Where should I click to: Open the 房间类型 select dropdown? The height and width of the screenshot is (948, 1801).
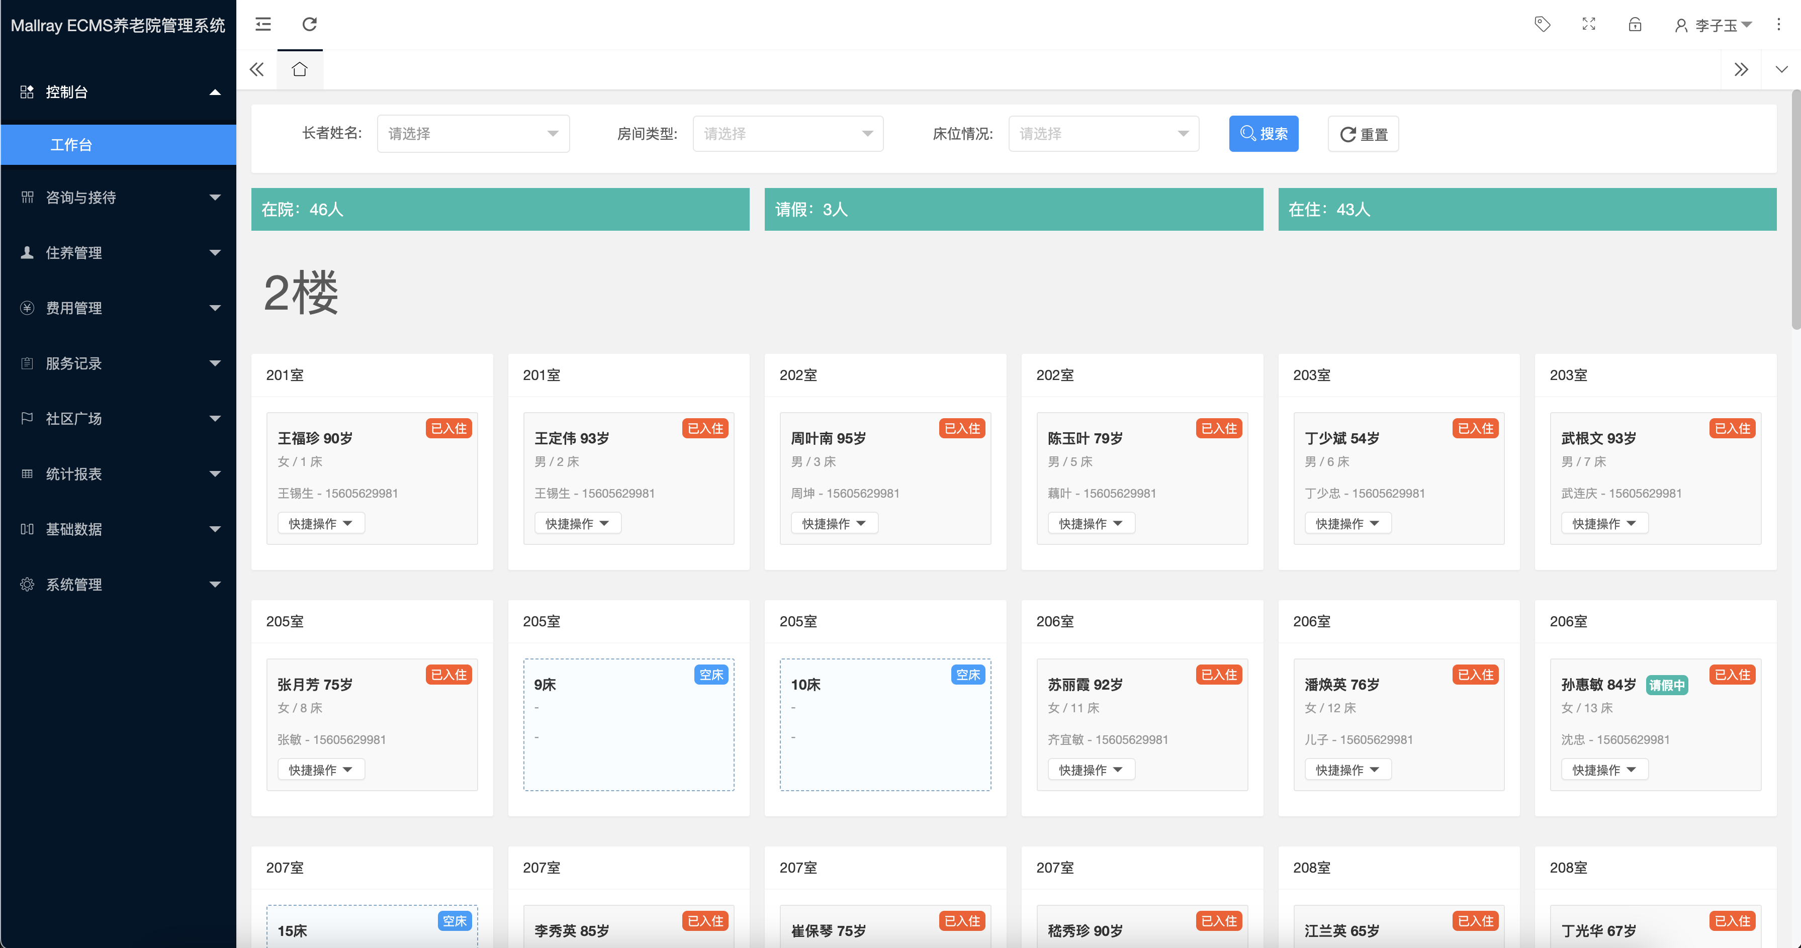[787, 134]
